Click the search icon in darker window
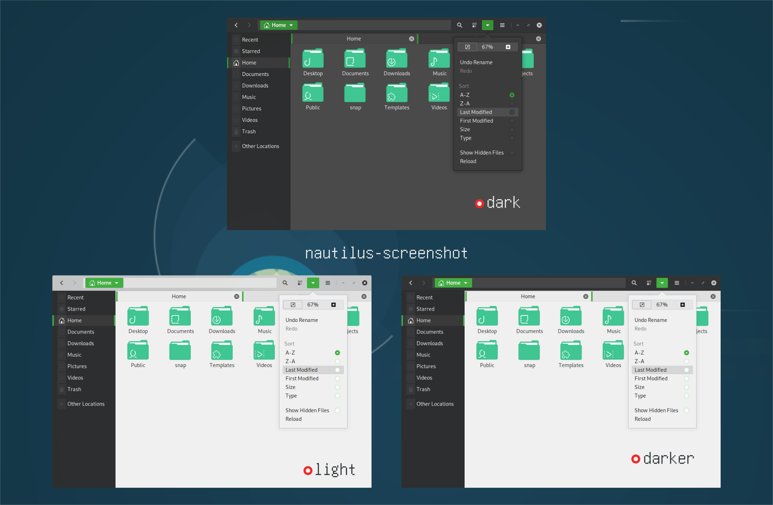Image resolution: width=773 pixels, height=505 pixels. point(634,283)
